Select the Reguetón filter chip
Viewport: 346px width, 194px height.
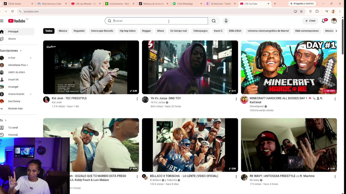[x=79, y=31]
